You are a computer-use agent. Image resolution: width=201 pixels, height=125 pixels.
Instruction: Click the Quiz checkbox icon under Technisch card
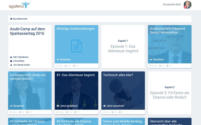[104, 112]
